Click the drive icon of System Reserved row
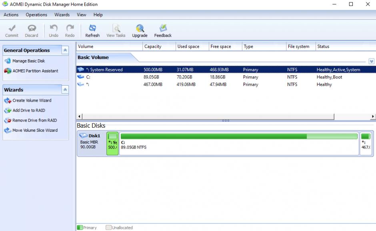The width and height of the screenshot is (376, 231). [x=80, y=69]
